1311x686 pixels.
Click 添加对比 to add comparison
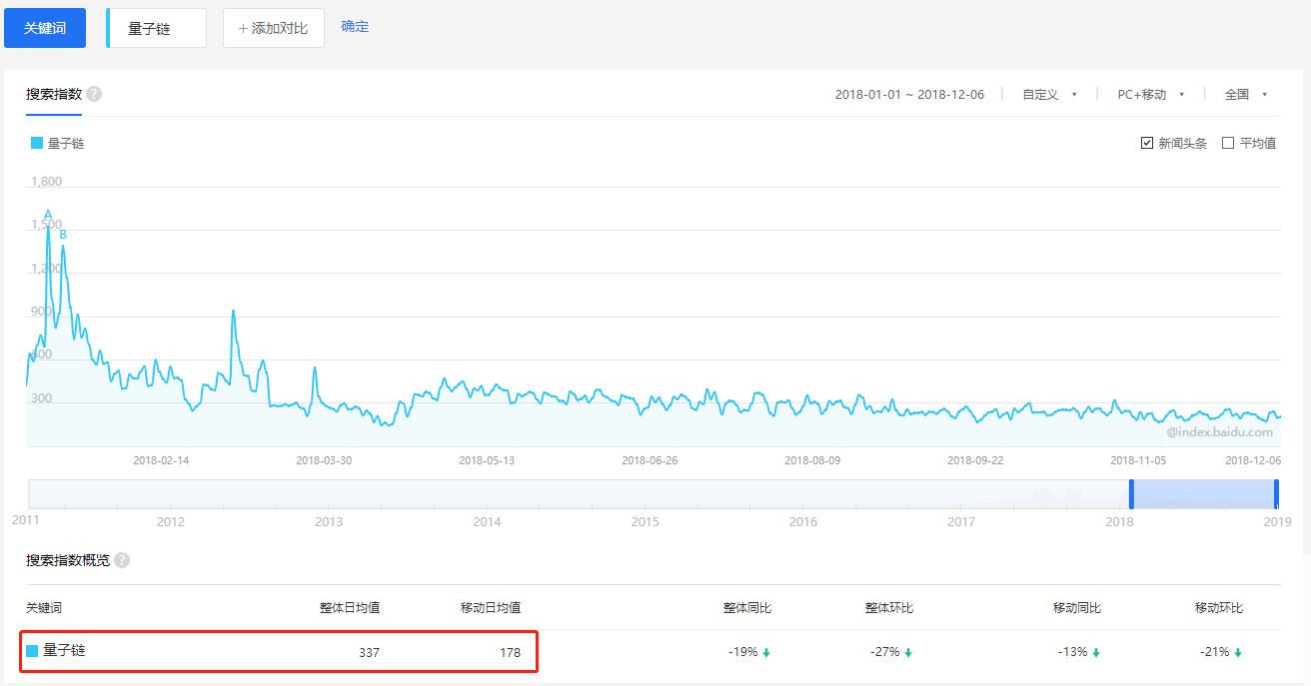(x=274, y=28)
